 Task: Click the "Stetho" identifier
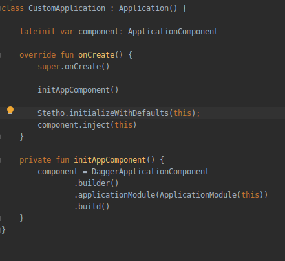(x=51, y=113)
